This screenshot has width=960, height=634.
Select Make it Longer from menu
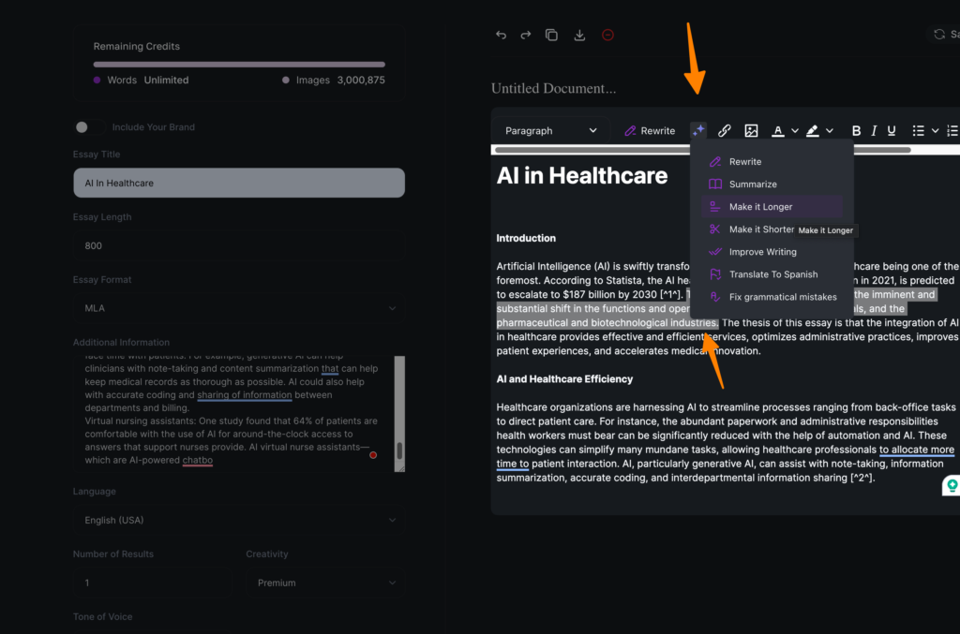tap(760, 207)
